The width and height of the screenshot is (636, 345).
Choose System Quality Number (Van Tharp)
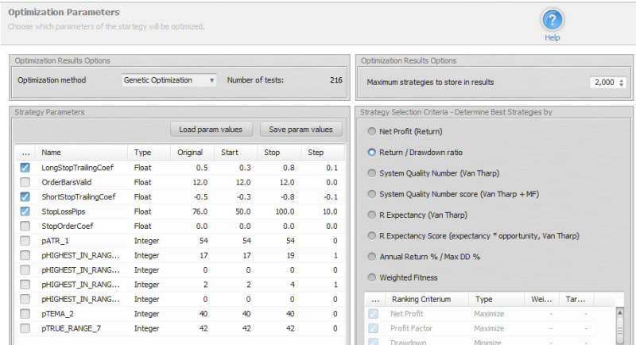(x=371, y=173)
